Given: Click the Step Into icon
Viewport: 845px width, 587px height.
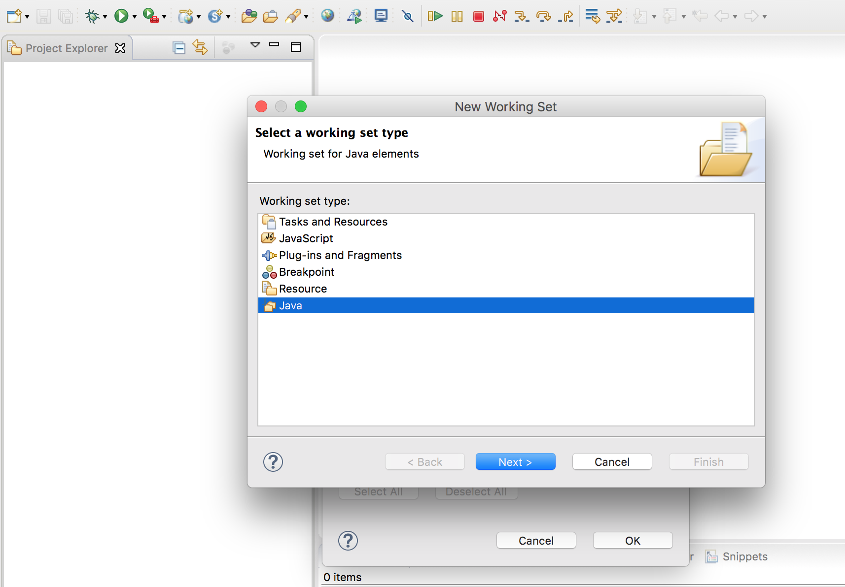Looking at the screenshot, I should coord(522,16).
